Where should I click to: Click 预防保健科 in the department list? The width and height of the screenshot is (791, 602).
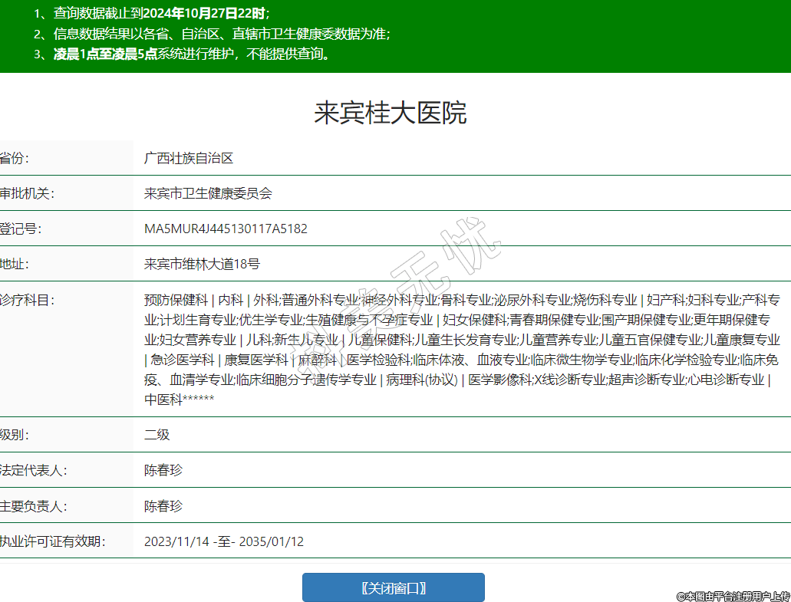click(x=176, y=300)
